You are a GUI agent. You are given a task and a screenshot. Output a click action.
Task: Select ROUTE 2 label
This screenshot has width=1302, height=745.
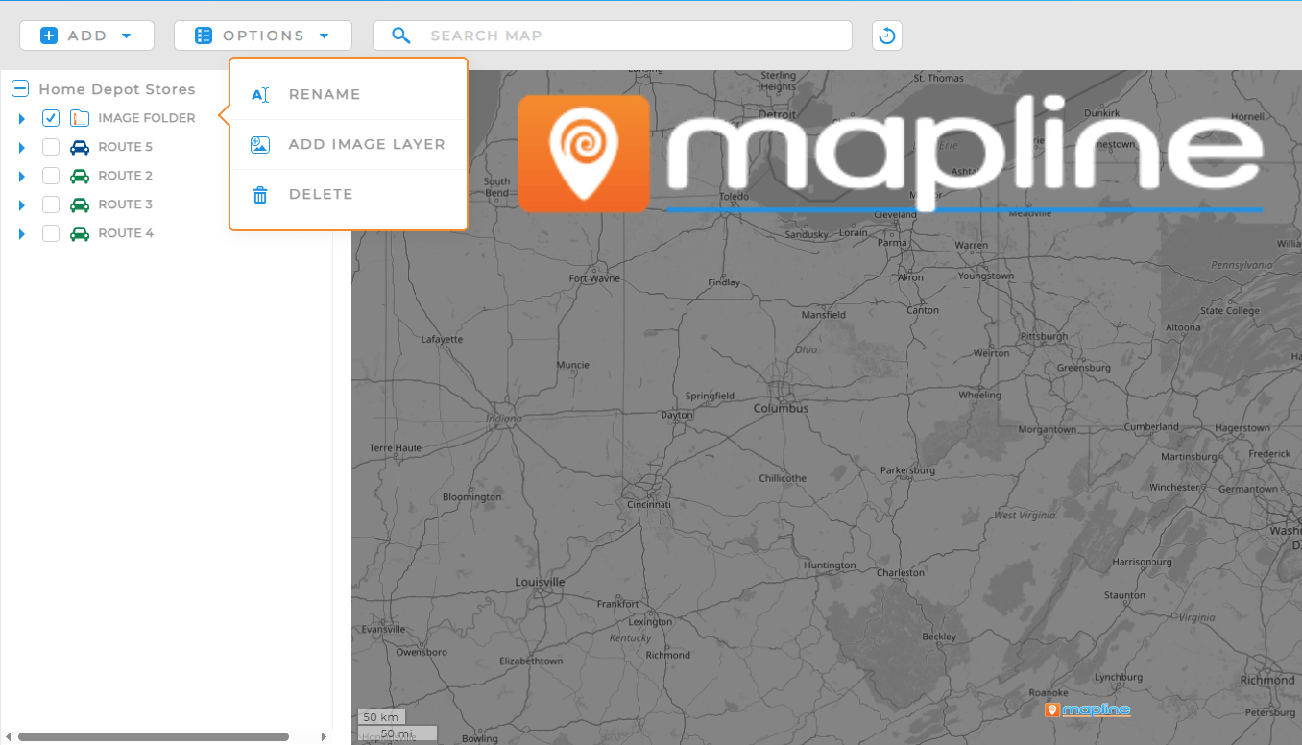point(126,176)
